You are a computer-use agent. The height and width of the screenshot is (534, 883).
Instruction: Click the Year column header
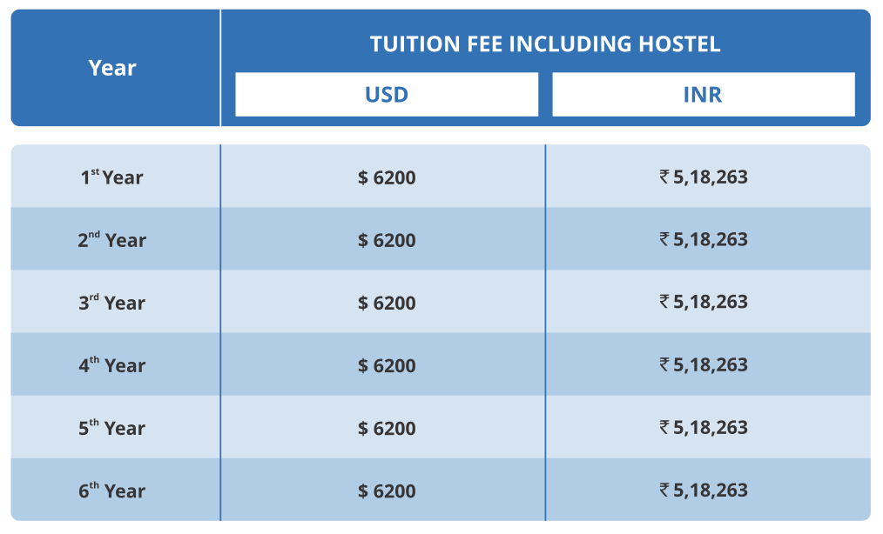pyautogui.click(x=112, y=68)
